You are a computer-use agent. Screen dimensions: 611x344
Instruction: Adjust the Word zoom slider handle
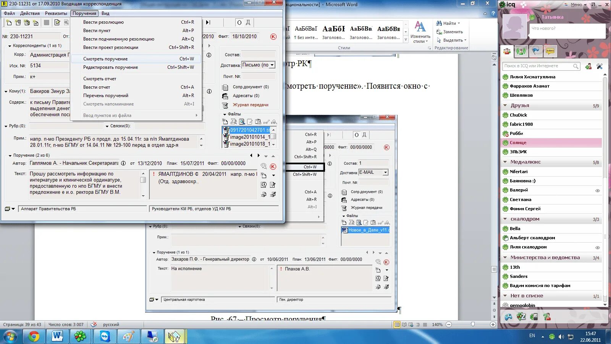point(473,325)
